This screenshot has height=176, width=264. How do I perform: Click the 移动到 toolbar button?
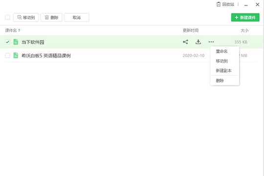[x=26, y=17]
